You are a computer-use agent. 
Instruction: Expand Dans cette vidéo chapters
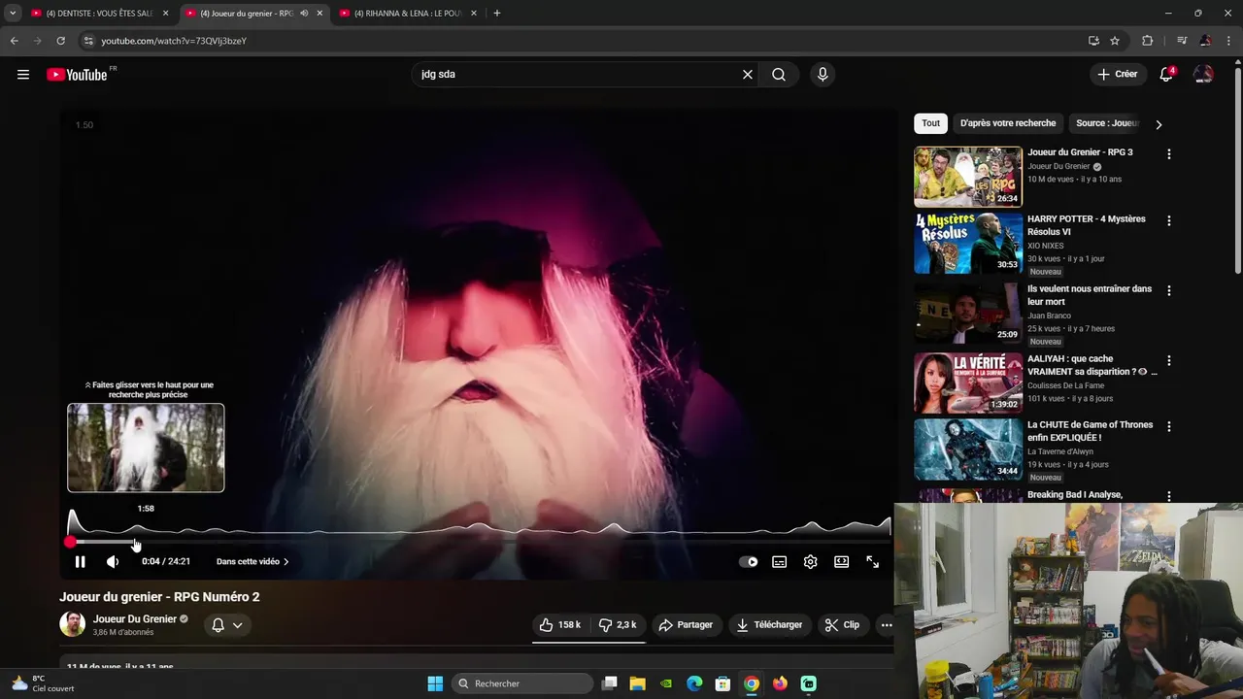tap(252, 561)
